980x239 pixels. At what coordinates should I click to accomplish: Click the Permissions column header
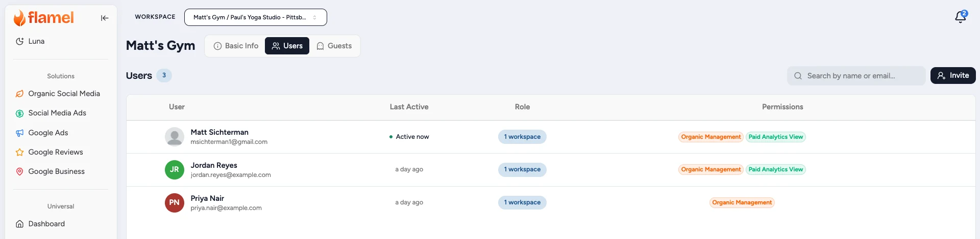click(x=782, y=107)
